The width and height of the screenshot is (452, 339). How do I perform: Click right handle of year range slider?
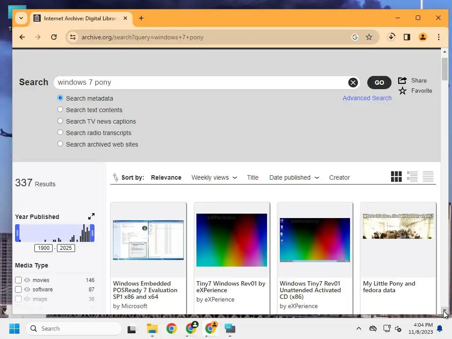point(92,233)
